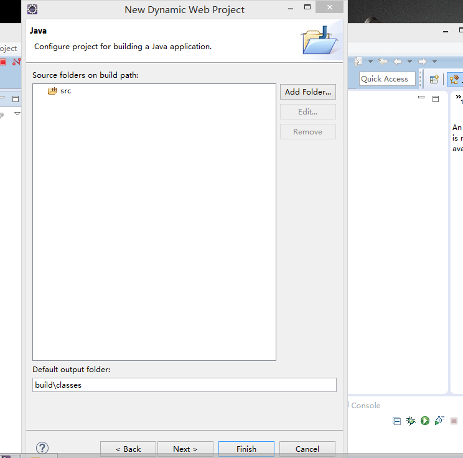Close the New Dynamic Web Project dialog
Viewport: 463px width, 458px height.
coord(330,7)
